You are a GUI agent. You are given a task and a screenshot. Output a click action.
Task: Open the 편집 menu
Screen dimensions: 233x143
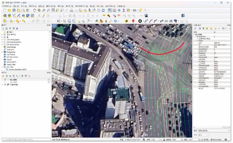click(16, 6)
